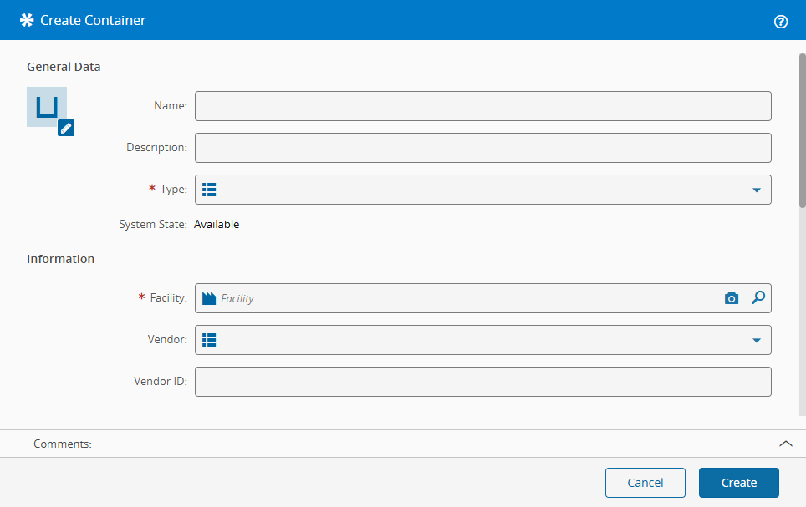This screenshot has height=507, width=806.
Task: Focus the Name input field
Action: click(482, 106)
